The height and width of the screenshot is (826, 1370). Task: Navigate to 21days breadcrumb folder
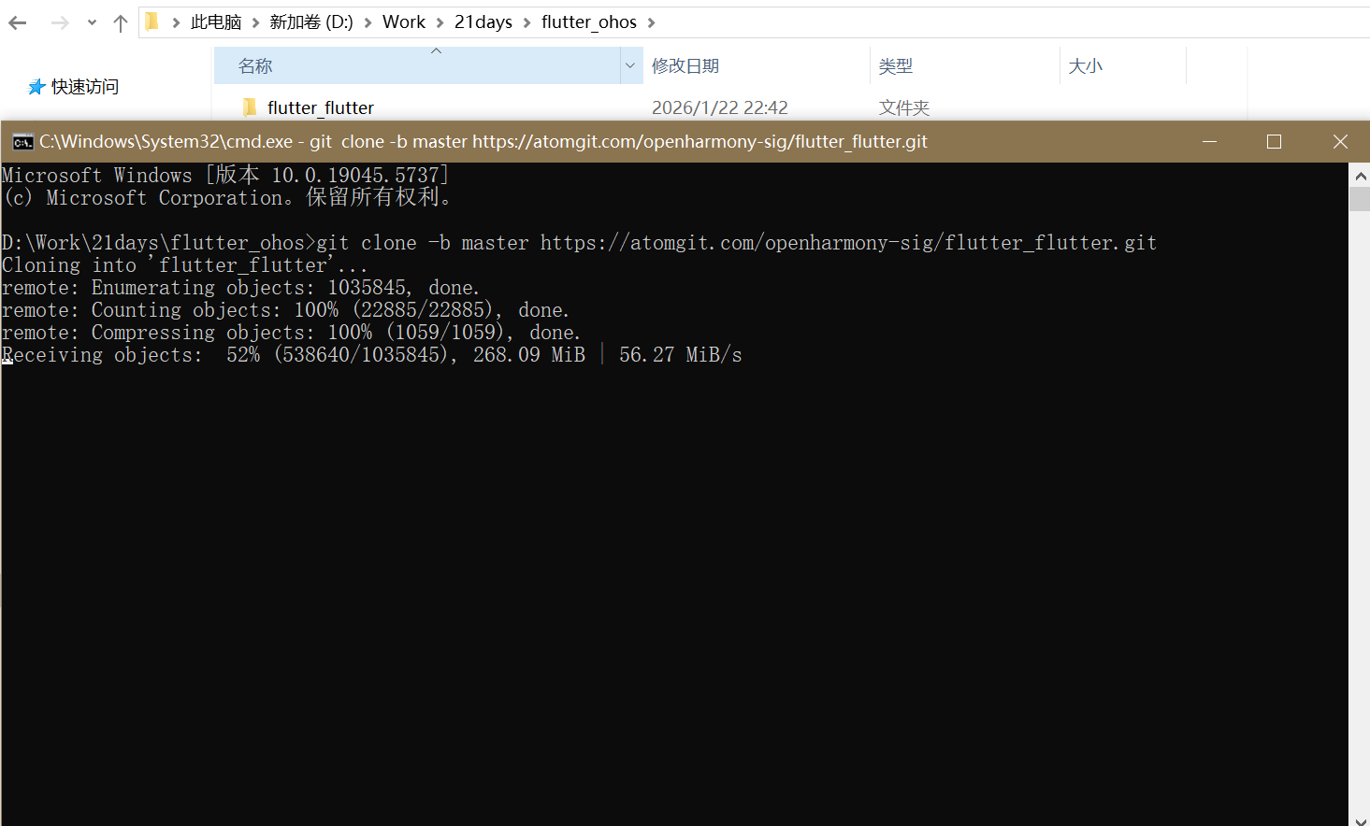pos(483,22)
